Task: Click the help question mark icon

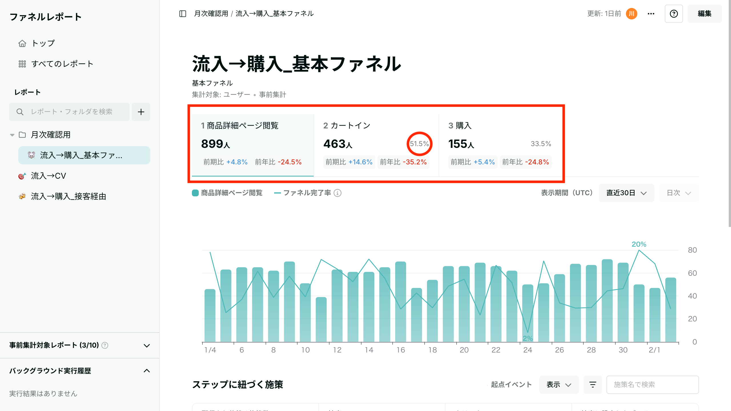Action: click(674, 14)
